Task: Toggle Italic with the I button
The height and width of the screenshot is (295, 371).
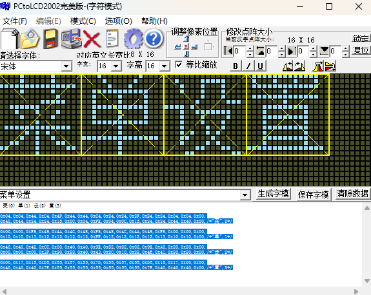Action: pos(248,66)
